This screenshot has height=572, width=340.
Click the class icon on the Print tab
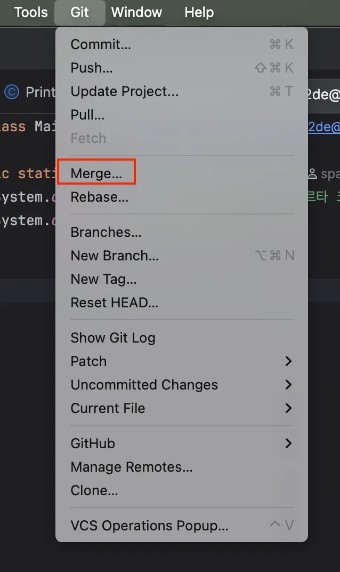(12, 92)
